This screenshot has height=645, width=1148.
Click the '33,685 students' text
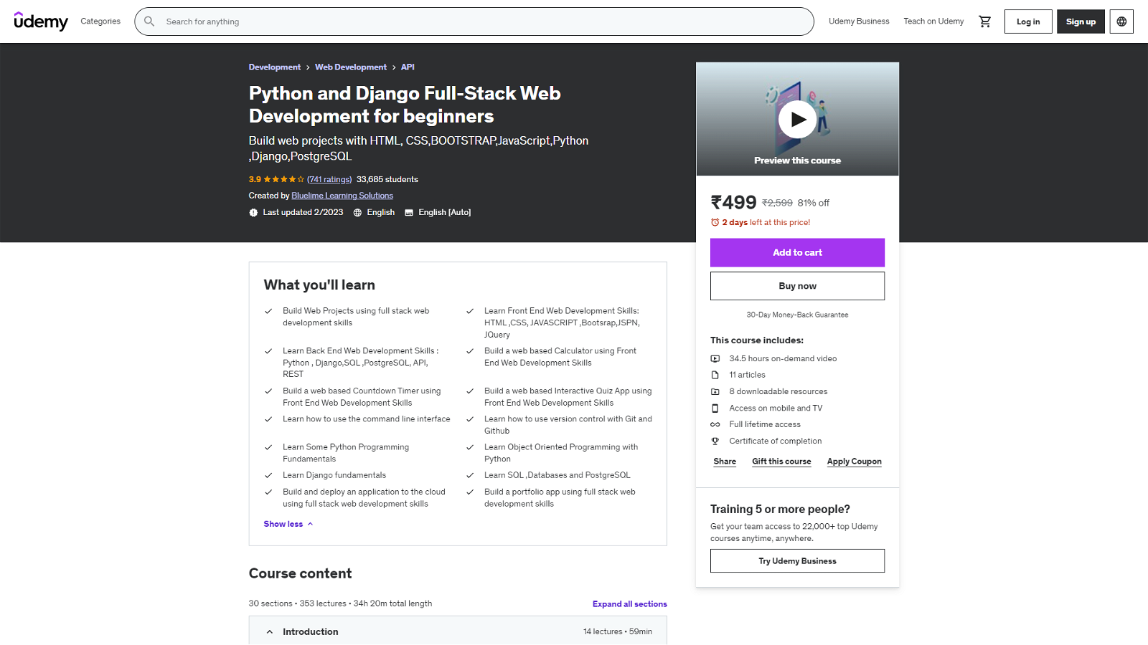387,180
